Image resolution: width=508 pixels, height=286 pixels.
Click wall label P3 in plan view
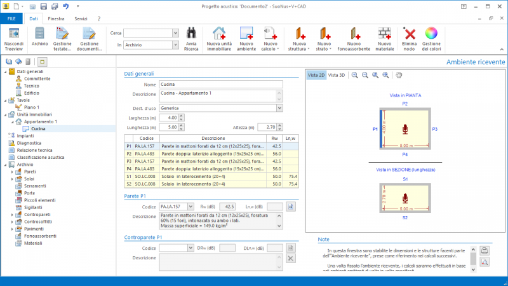click(x=435, y=129)
